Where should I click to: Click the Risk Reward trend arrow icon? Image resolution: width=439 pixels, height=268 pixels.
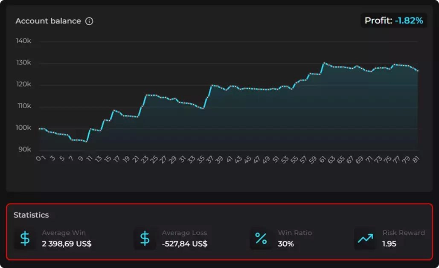[x=365, y=239]
